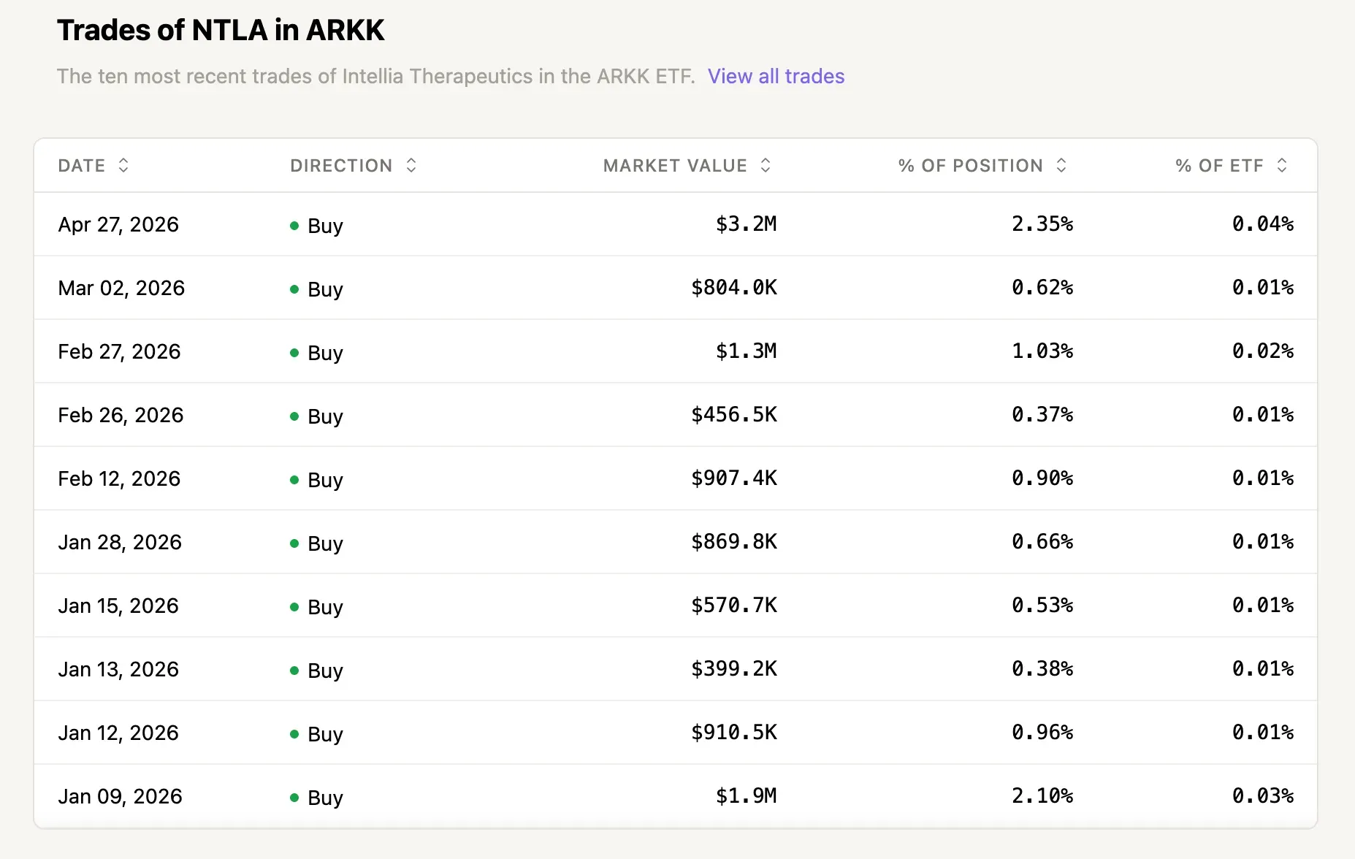Click the sort arrows beside Direction header
Screen dimensions: 1355x859
point(411,166)
